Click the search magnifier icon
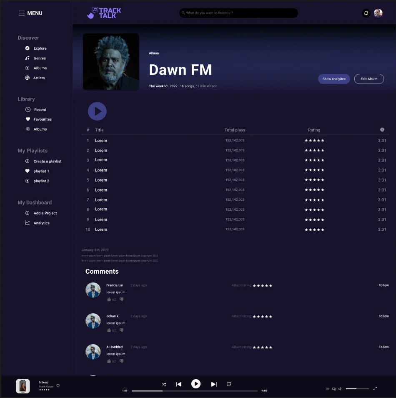The height and width of the screenshot is (398, 396). point(183,13)
